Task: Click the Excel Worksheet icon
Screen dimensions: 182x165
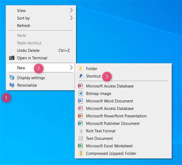Action: [80, 146]
